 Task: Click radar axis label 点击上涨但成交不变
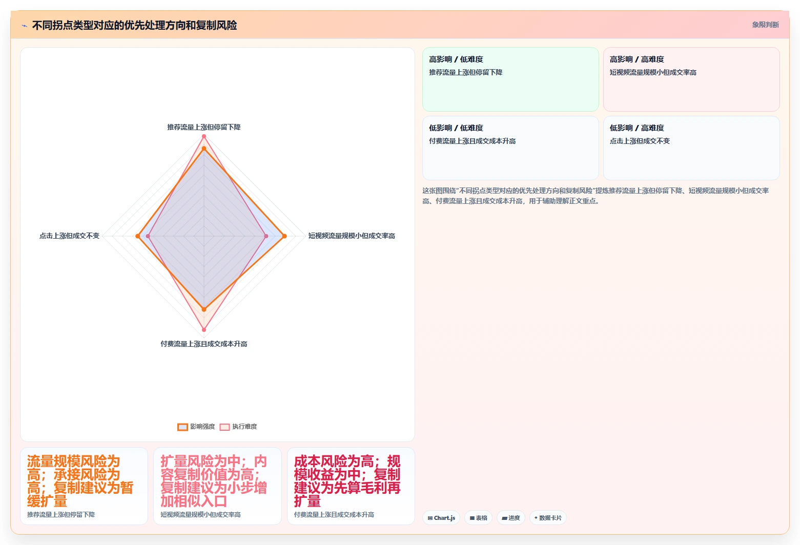tap(69, 236)
